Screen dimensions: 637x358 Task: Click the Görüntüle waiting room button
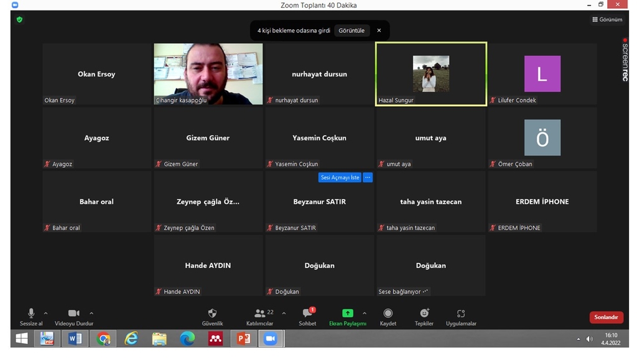pos(351,30)
